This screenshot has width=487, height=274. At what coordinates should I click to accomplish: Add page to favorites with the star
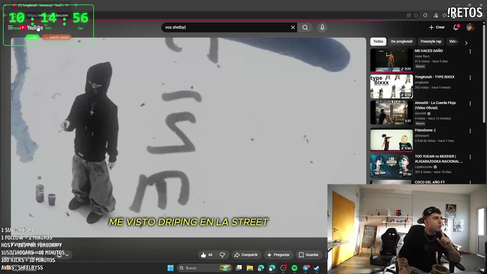(416, 15)
